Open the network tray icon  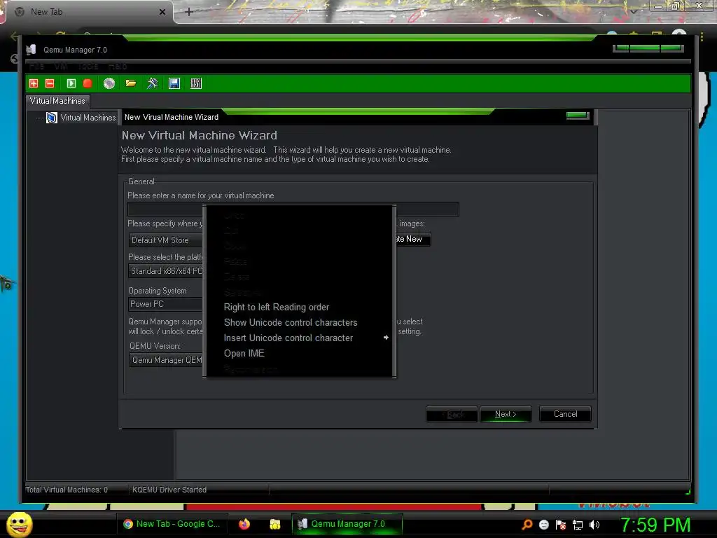(578, 525)
